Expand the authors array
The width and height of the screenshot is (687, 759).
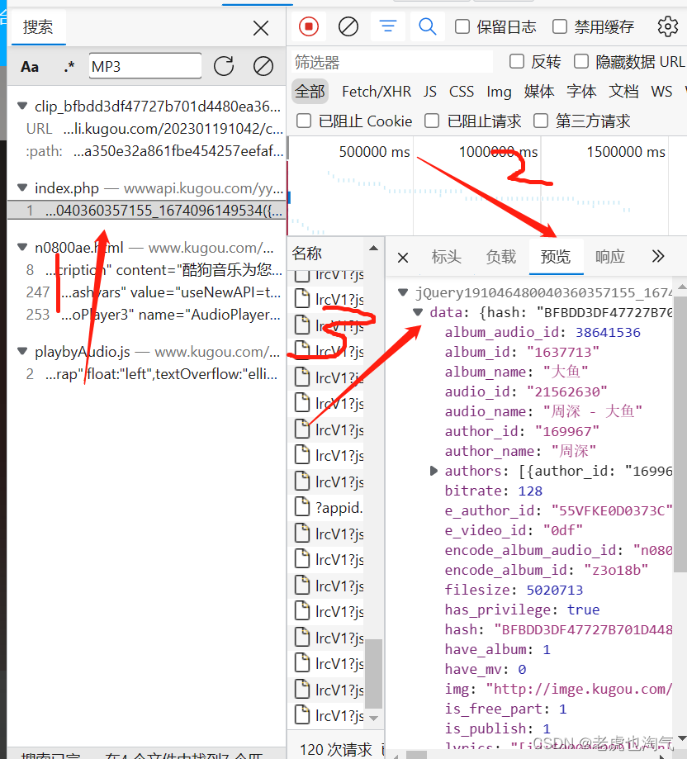(434, 471)
